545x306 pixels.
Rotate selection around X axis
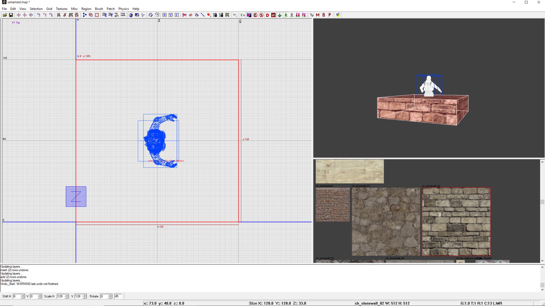pos(39,15)
